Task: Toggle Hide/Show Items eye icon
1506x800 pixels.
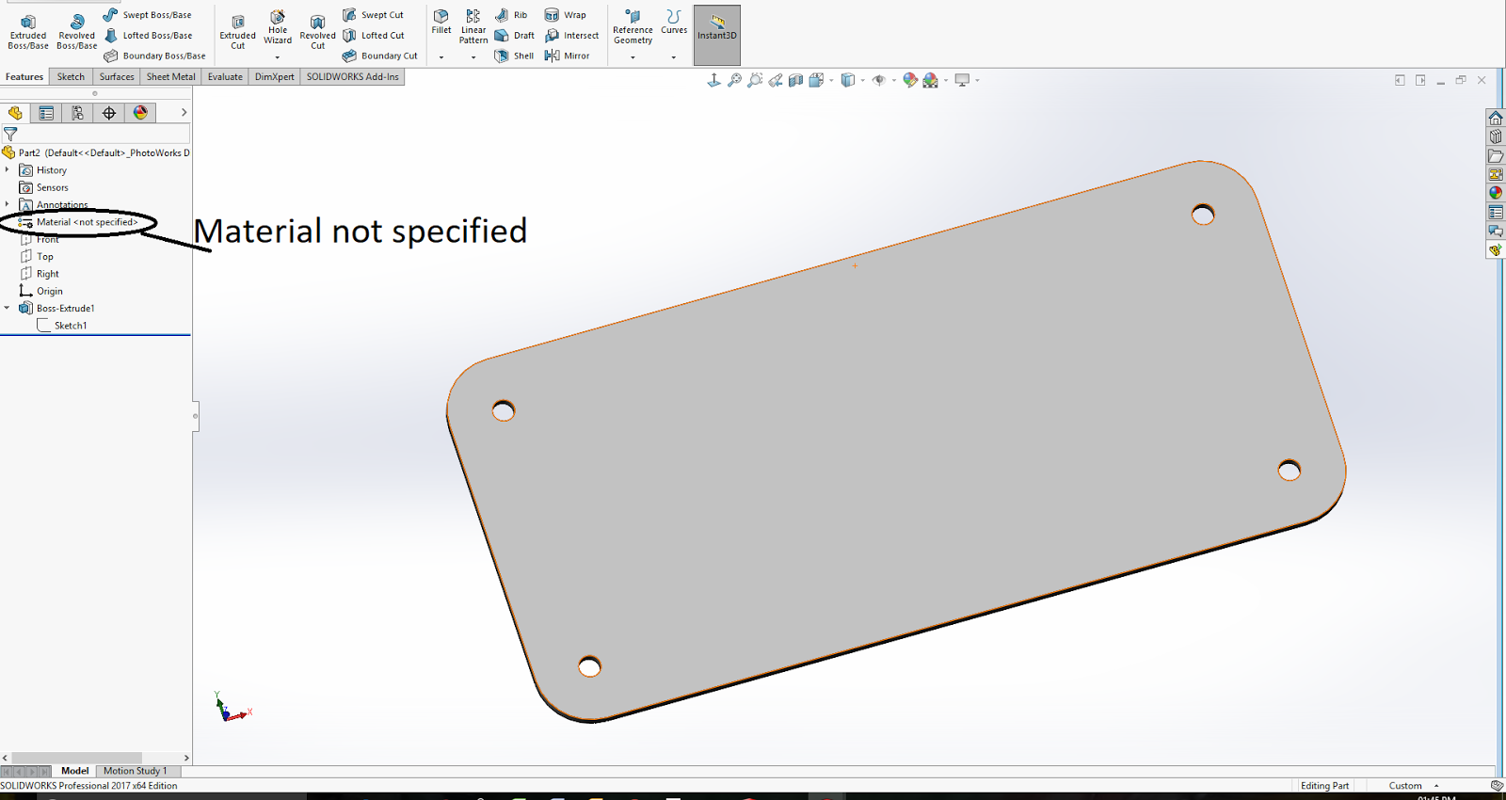Action: tap(879, 80)
